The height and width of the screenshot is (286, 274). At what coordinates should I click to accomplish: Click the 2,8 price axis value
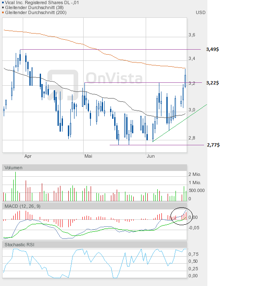coord(192,138)
